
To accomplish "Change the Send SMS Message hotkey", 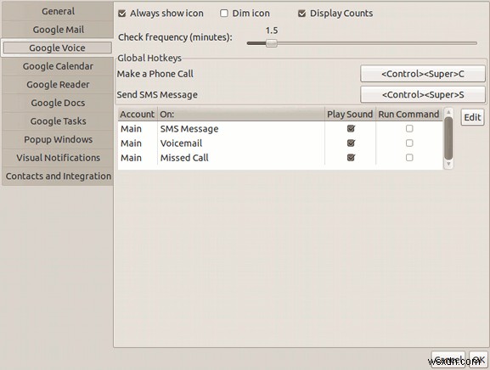I will tap(423, 94).
